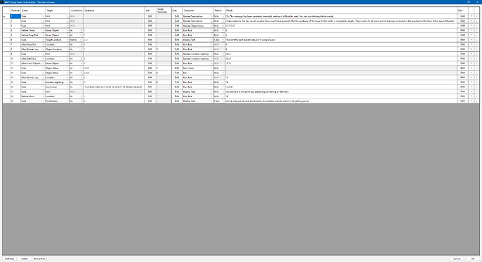The image size is (482, 262).
Task: Click the Add Rule button
Action: (x=9, y=259)
